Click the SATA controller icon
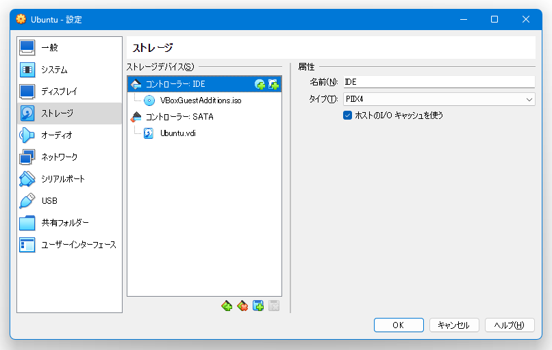552x350 pixels. coord(136,117)
